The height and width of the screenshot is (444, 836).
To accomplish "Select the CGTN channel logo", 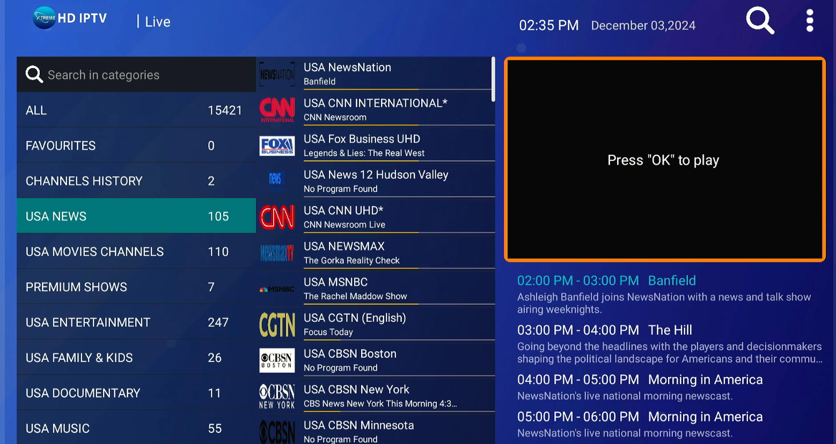I will point(277,324).
